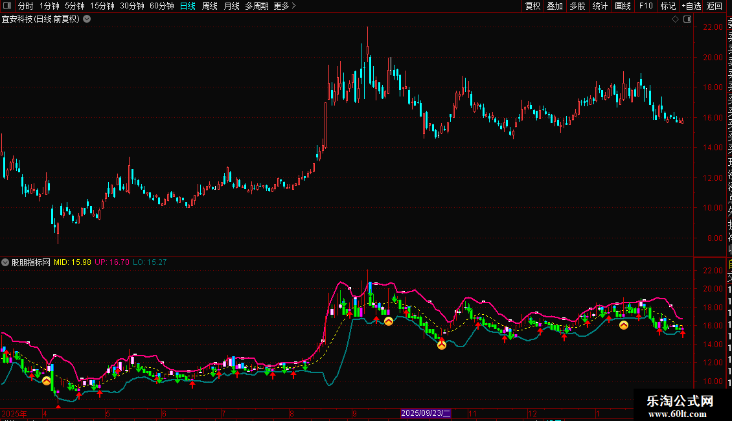This screenshot has height=421, width=732.
Task: Click the yellow signal marker in January
Action: pos(624,325)
